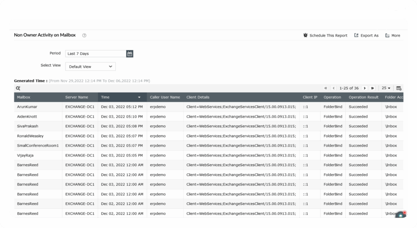
Task: Go to first page of results
Action: pos(325,88)
